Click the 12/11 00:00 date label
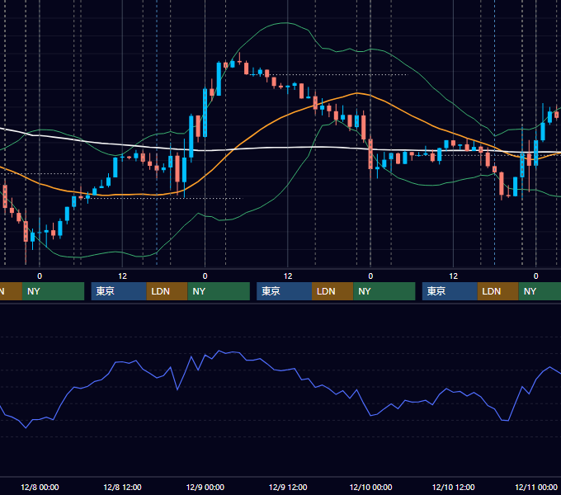 pyautogui.click(x=536, y=487)
